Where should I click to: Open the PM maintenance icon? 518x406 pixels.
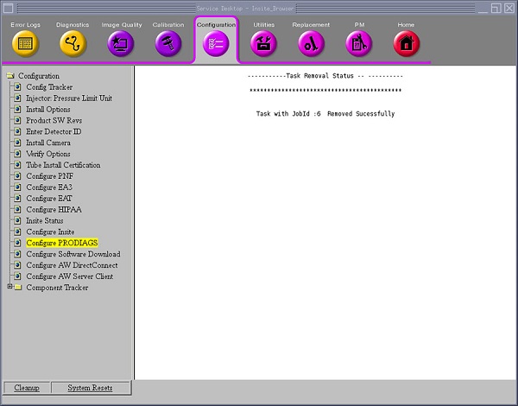tap(358, 42)
